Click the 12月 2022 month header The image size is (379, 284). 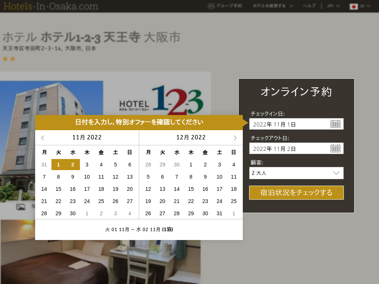(191, 138)
